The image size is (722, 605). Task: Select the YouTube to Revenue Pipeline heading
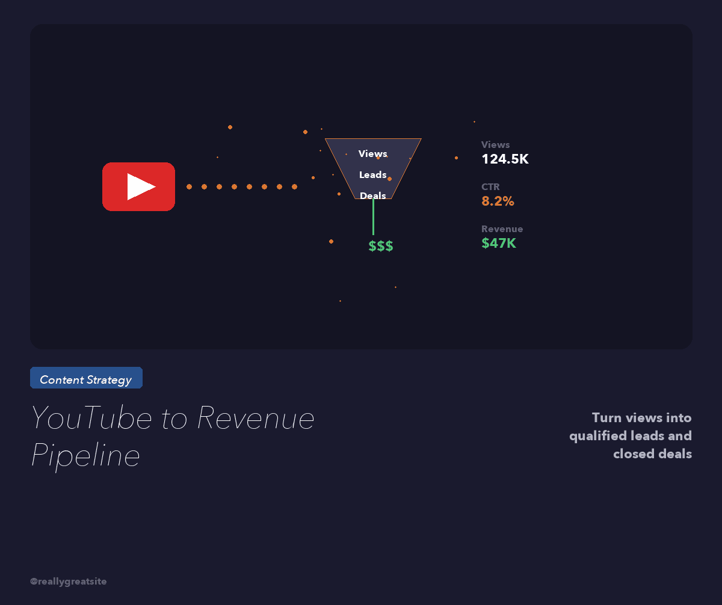click(x=172, y=436)
